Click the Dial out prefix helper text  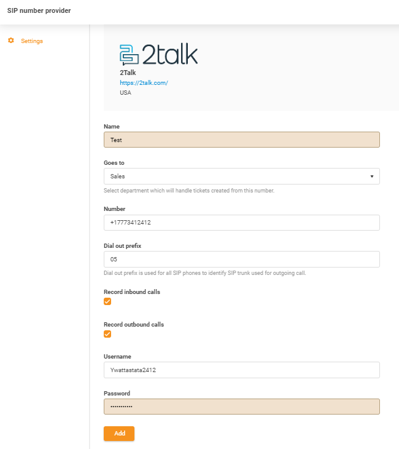[x=204, y=272]
